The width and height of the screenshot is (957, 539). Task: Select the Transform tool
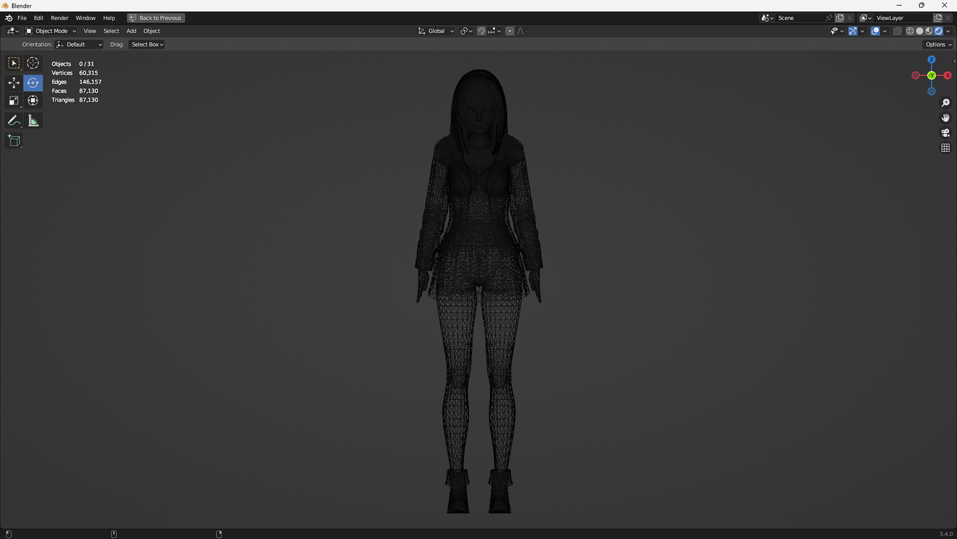point(33,101)
